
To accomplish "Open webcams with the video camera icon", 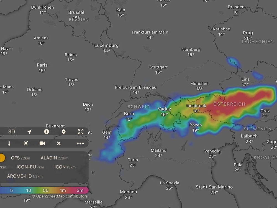I will pos(42,143).
